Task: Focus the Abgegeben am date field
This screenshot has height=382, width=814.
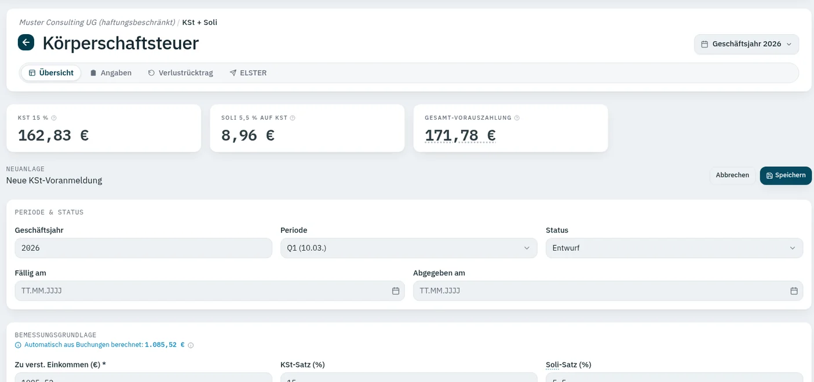Action: pos(608,291)
